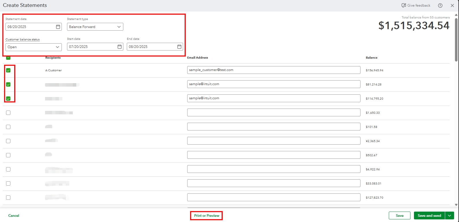This screenshot has height=222, width=459.
Task: Click the Statement date field 08/20/2025
Action: tap(34, 27)
